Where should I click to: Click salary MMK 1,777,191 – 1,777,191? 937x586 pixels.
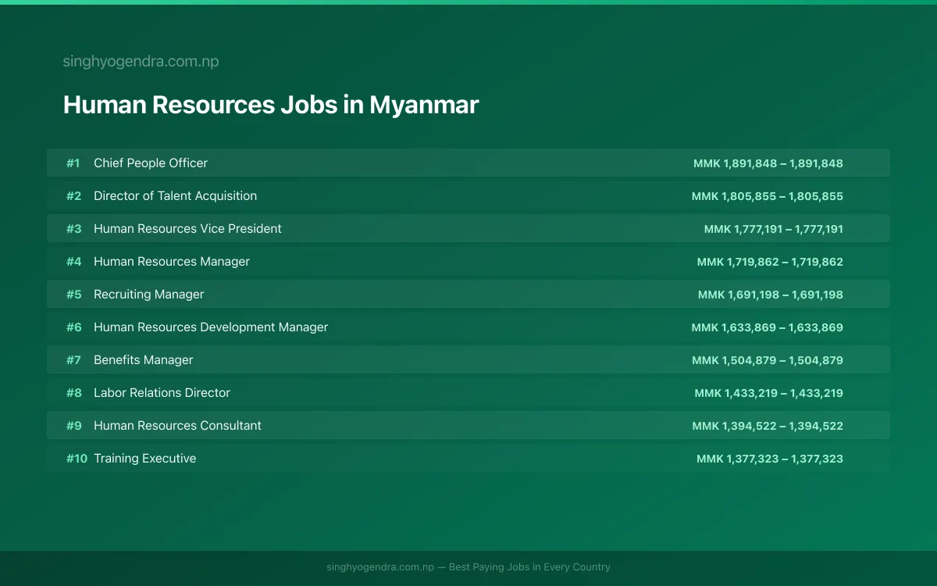click(x=774, y=229)
